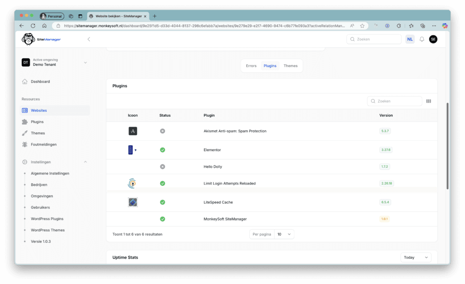465x284 pixels.
Task: Open Foutmeldingen in the sidebar
Action: pos(44,144)
